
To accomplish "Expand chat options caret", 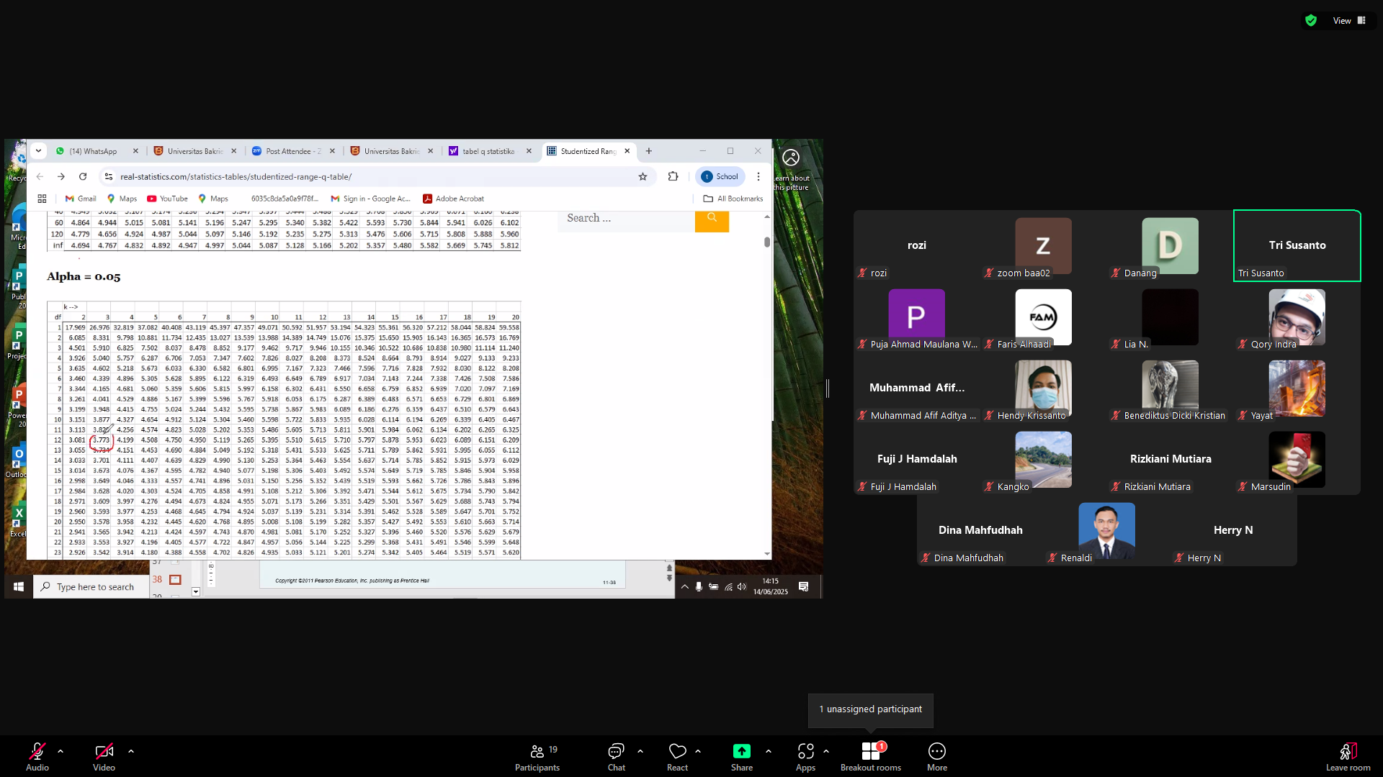I will (640, 751).
